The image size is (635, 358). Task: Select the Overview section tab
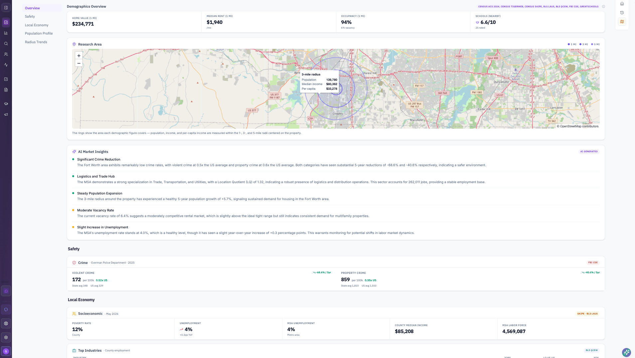tap(42, 8)
